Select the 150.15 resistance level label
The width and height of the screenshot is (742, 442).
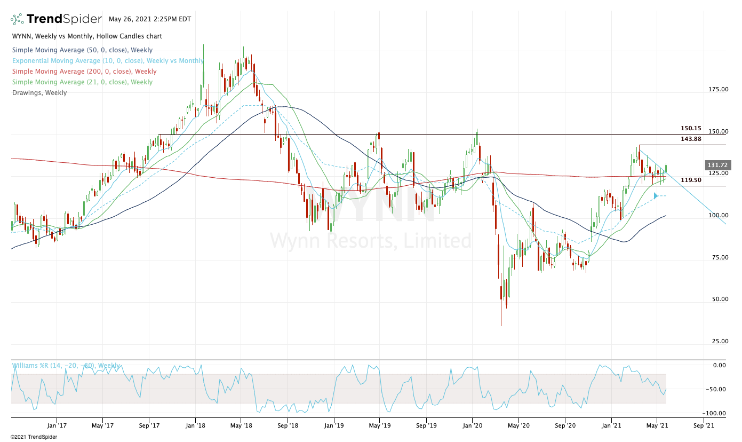pyautogui.click(x=691, y=129)
